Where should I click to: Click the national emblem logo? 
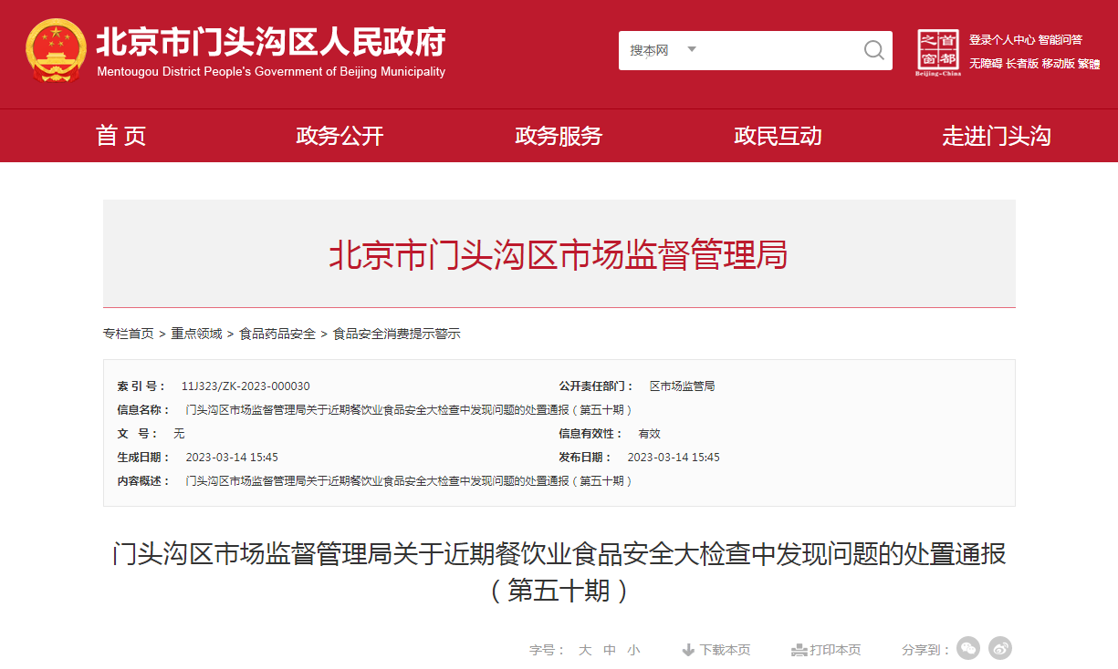(x=56, y=51)
